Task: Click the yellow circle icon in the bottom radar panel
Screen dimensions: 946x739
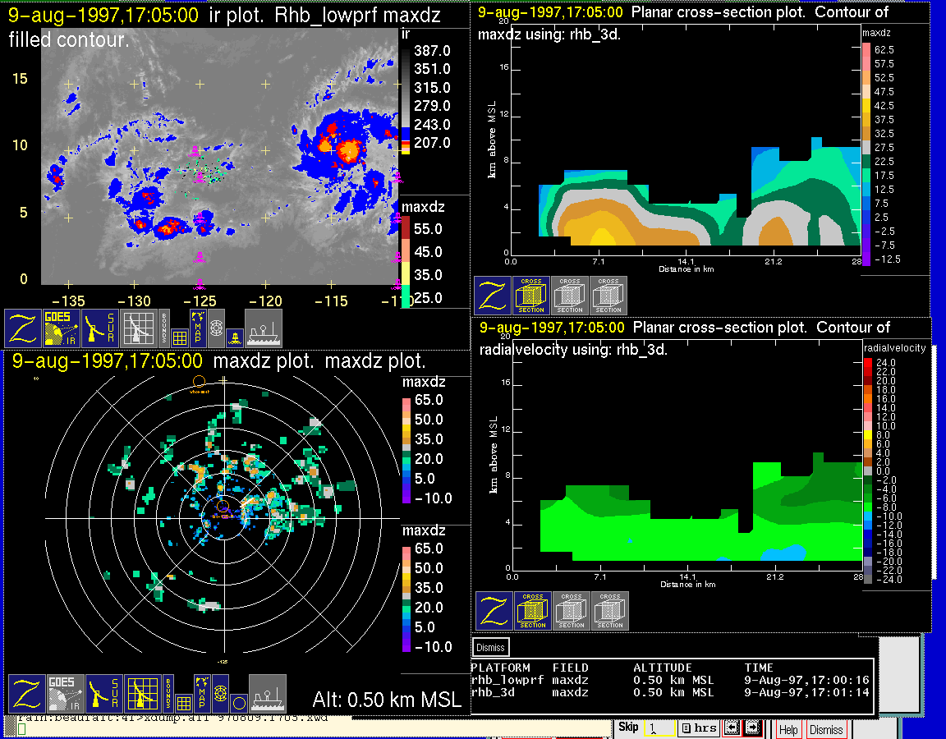Action: coord(238,702)
